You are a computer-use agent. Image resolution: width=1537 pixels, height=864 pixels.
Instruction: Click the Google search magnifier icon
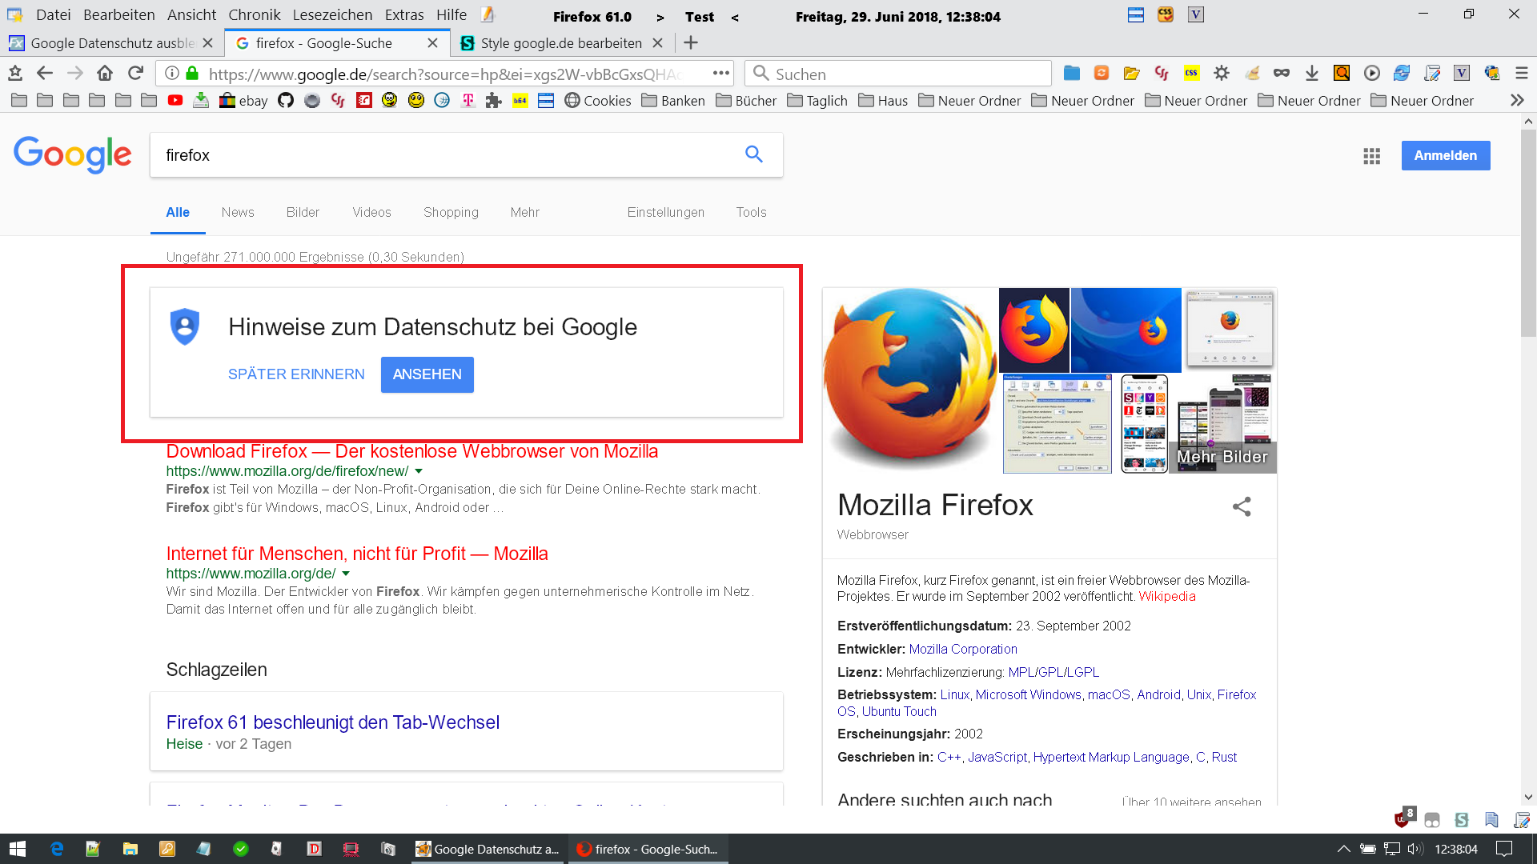tap(753, 154)
